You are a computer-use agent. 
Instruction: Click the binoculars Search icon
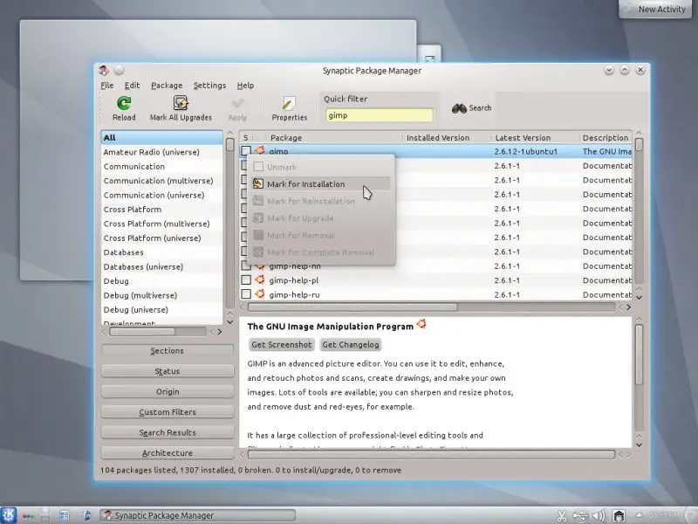[x=459, y=108]
